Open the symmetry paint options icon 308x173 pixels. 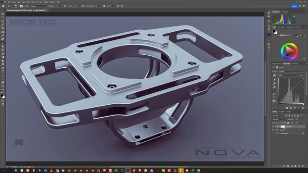(x=122, y=6)
